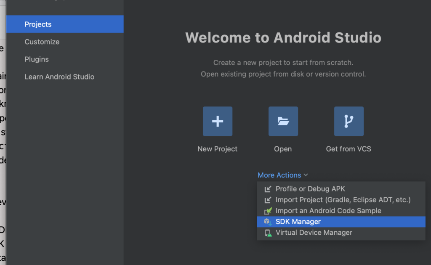Click the More Actions link
431x265 pixels.
coord(279,175)
